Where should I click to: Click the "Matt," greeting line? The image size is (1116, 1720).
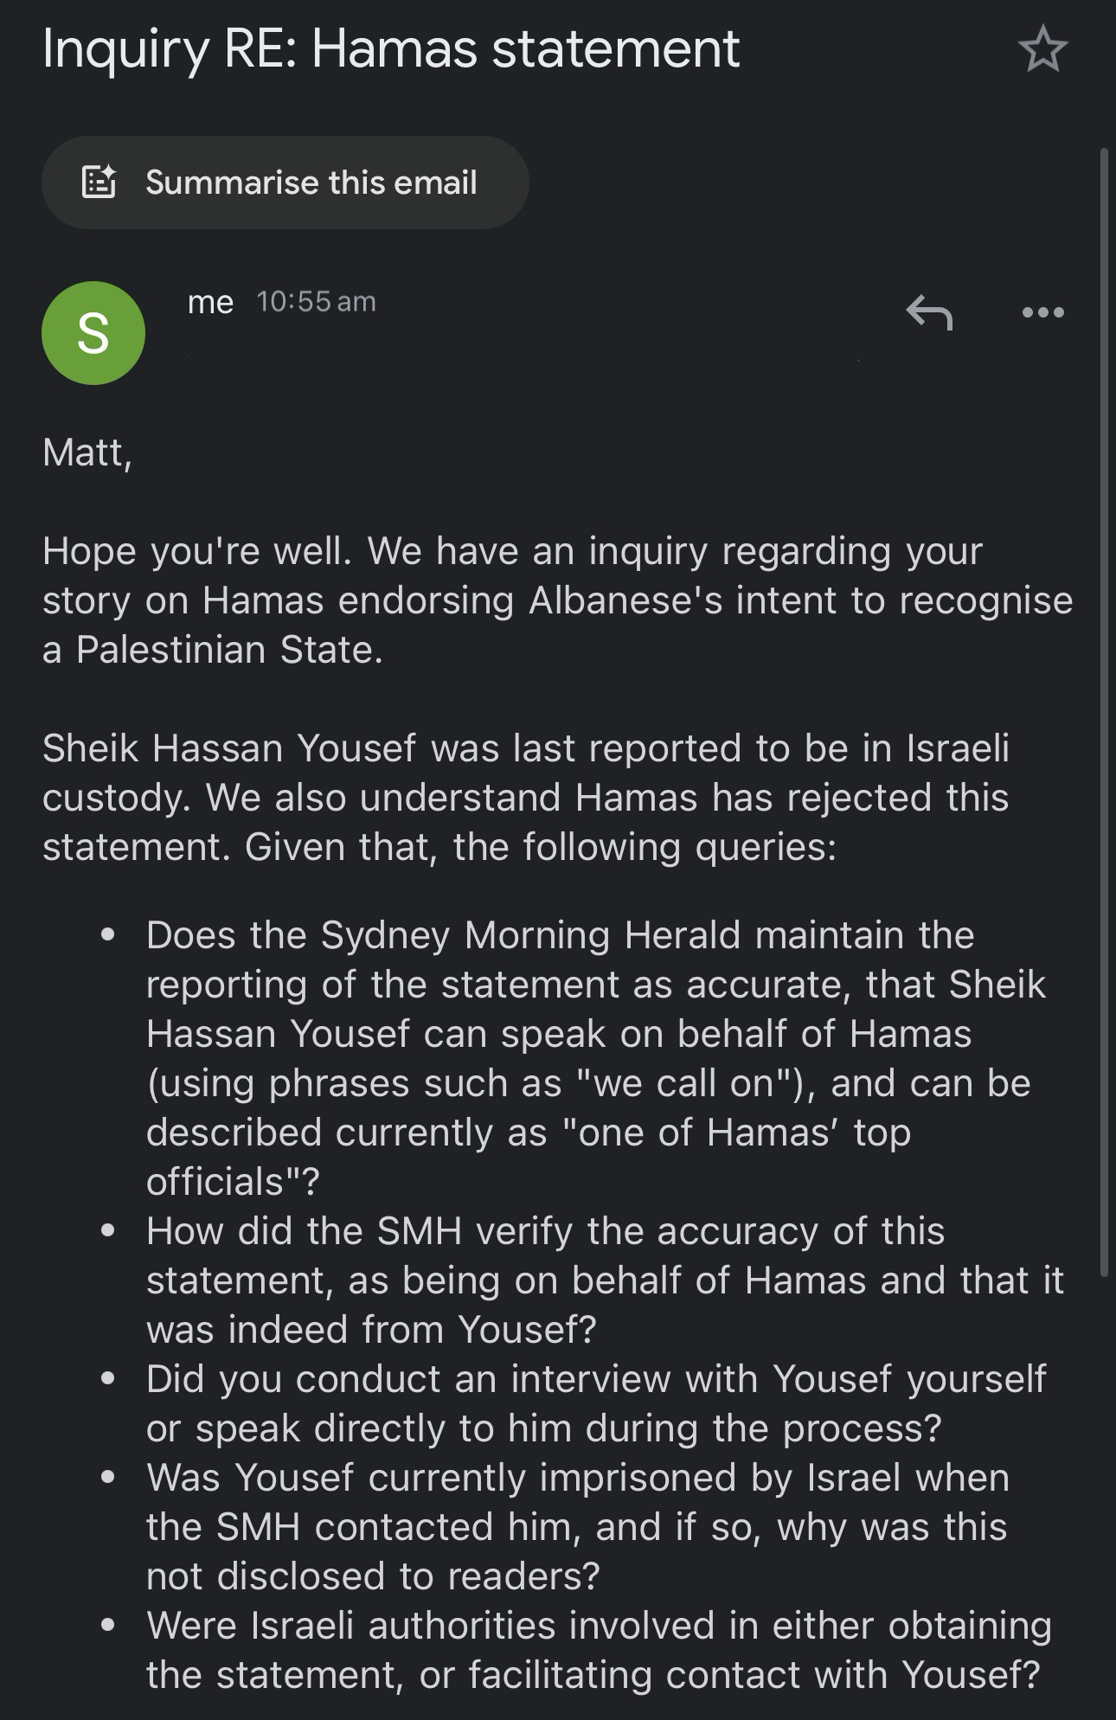pyautogui.click(x=87, y=452)
